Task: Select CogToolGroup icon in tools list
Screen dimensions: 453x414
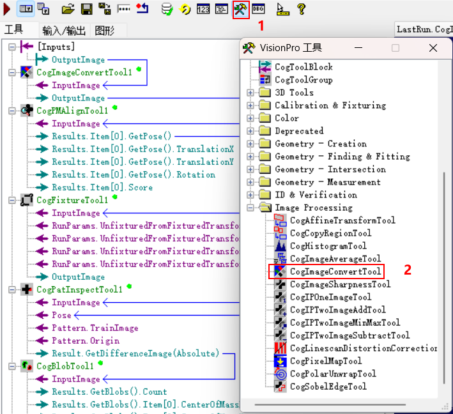Action: point(265,79)
